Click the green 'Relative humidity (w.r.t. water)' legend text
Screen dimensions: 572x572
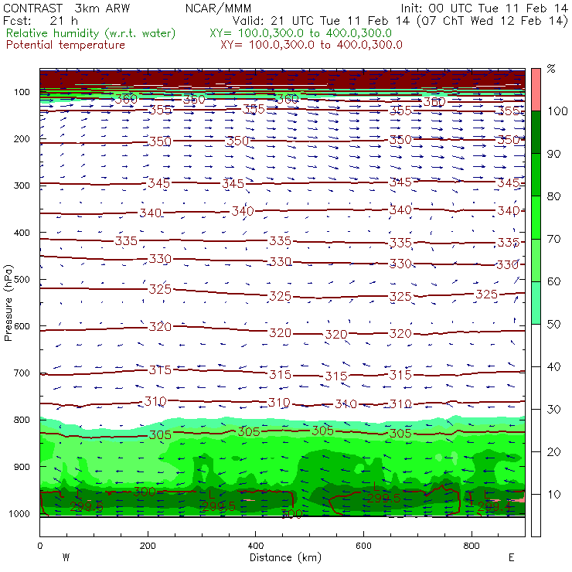pos(90,34)
